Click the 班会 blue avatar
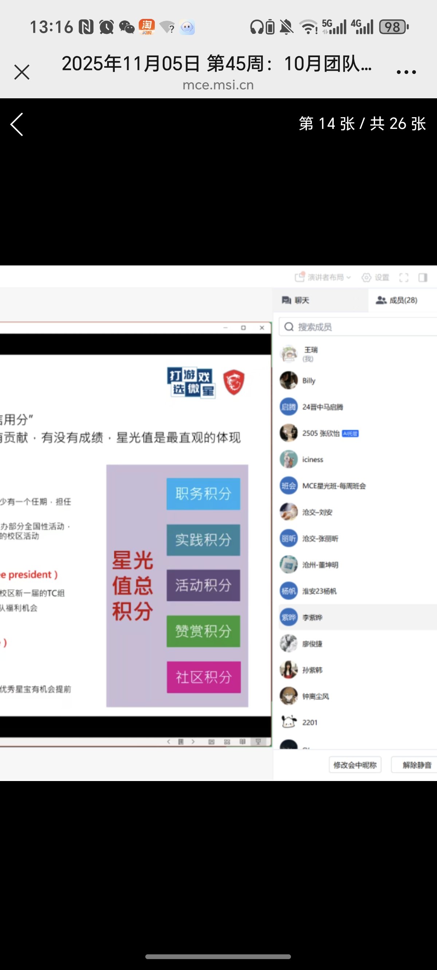 click(288, 486)
